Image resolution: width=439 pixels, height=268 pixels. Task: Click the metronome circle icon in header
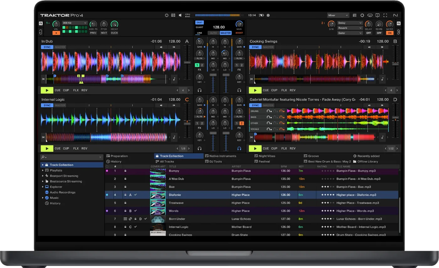coord(167,15)
